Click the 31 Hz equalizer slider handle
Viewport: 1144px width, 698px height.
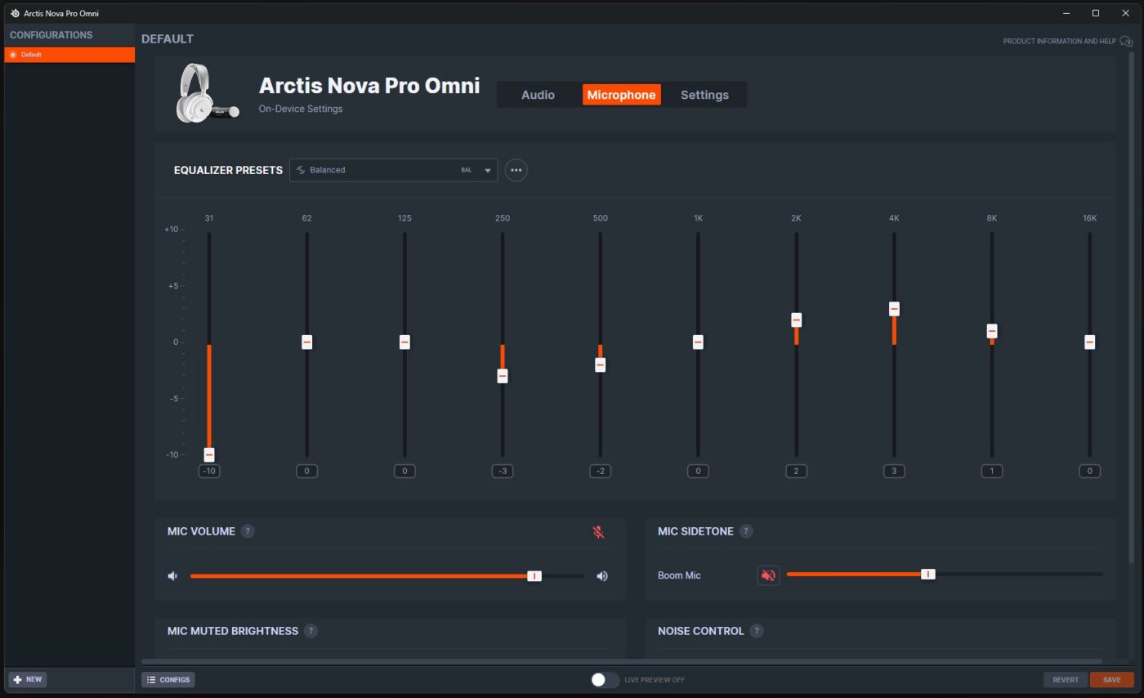pos(209,454)
